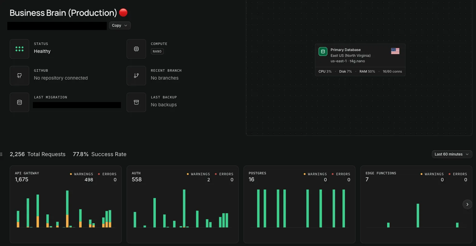Viewport: 476px width, 246px height.
Task: Click the drag handle beside Total Requests
Action: pyautogui.click(x=1, y=154)
